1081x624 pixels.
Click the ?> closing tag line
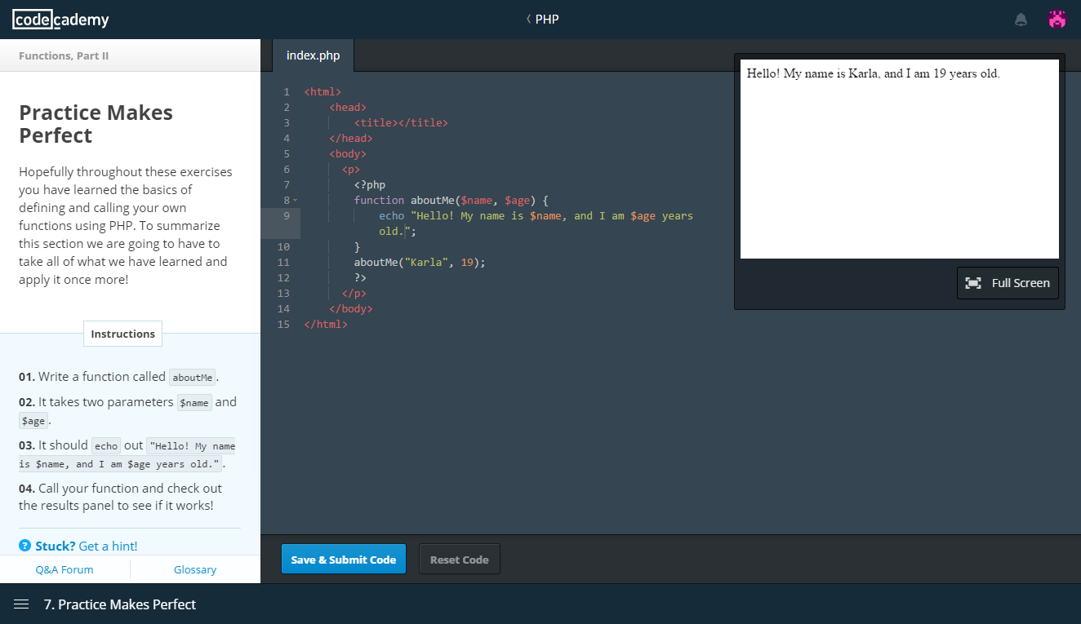pos(360,277)
